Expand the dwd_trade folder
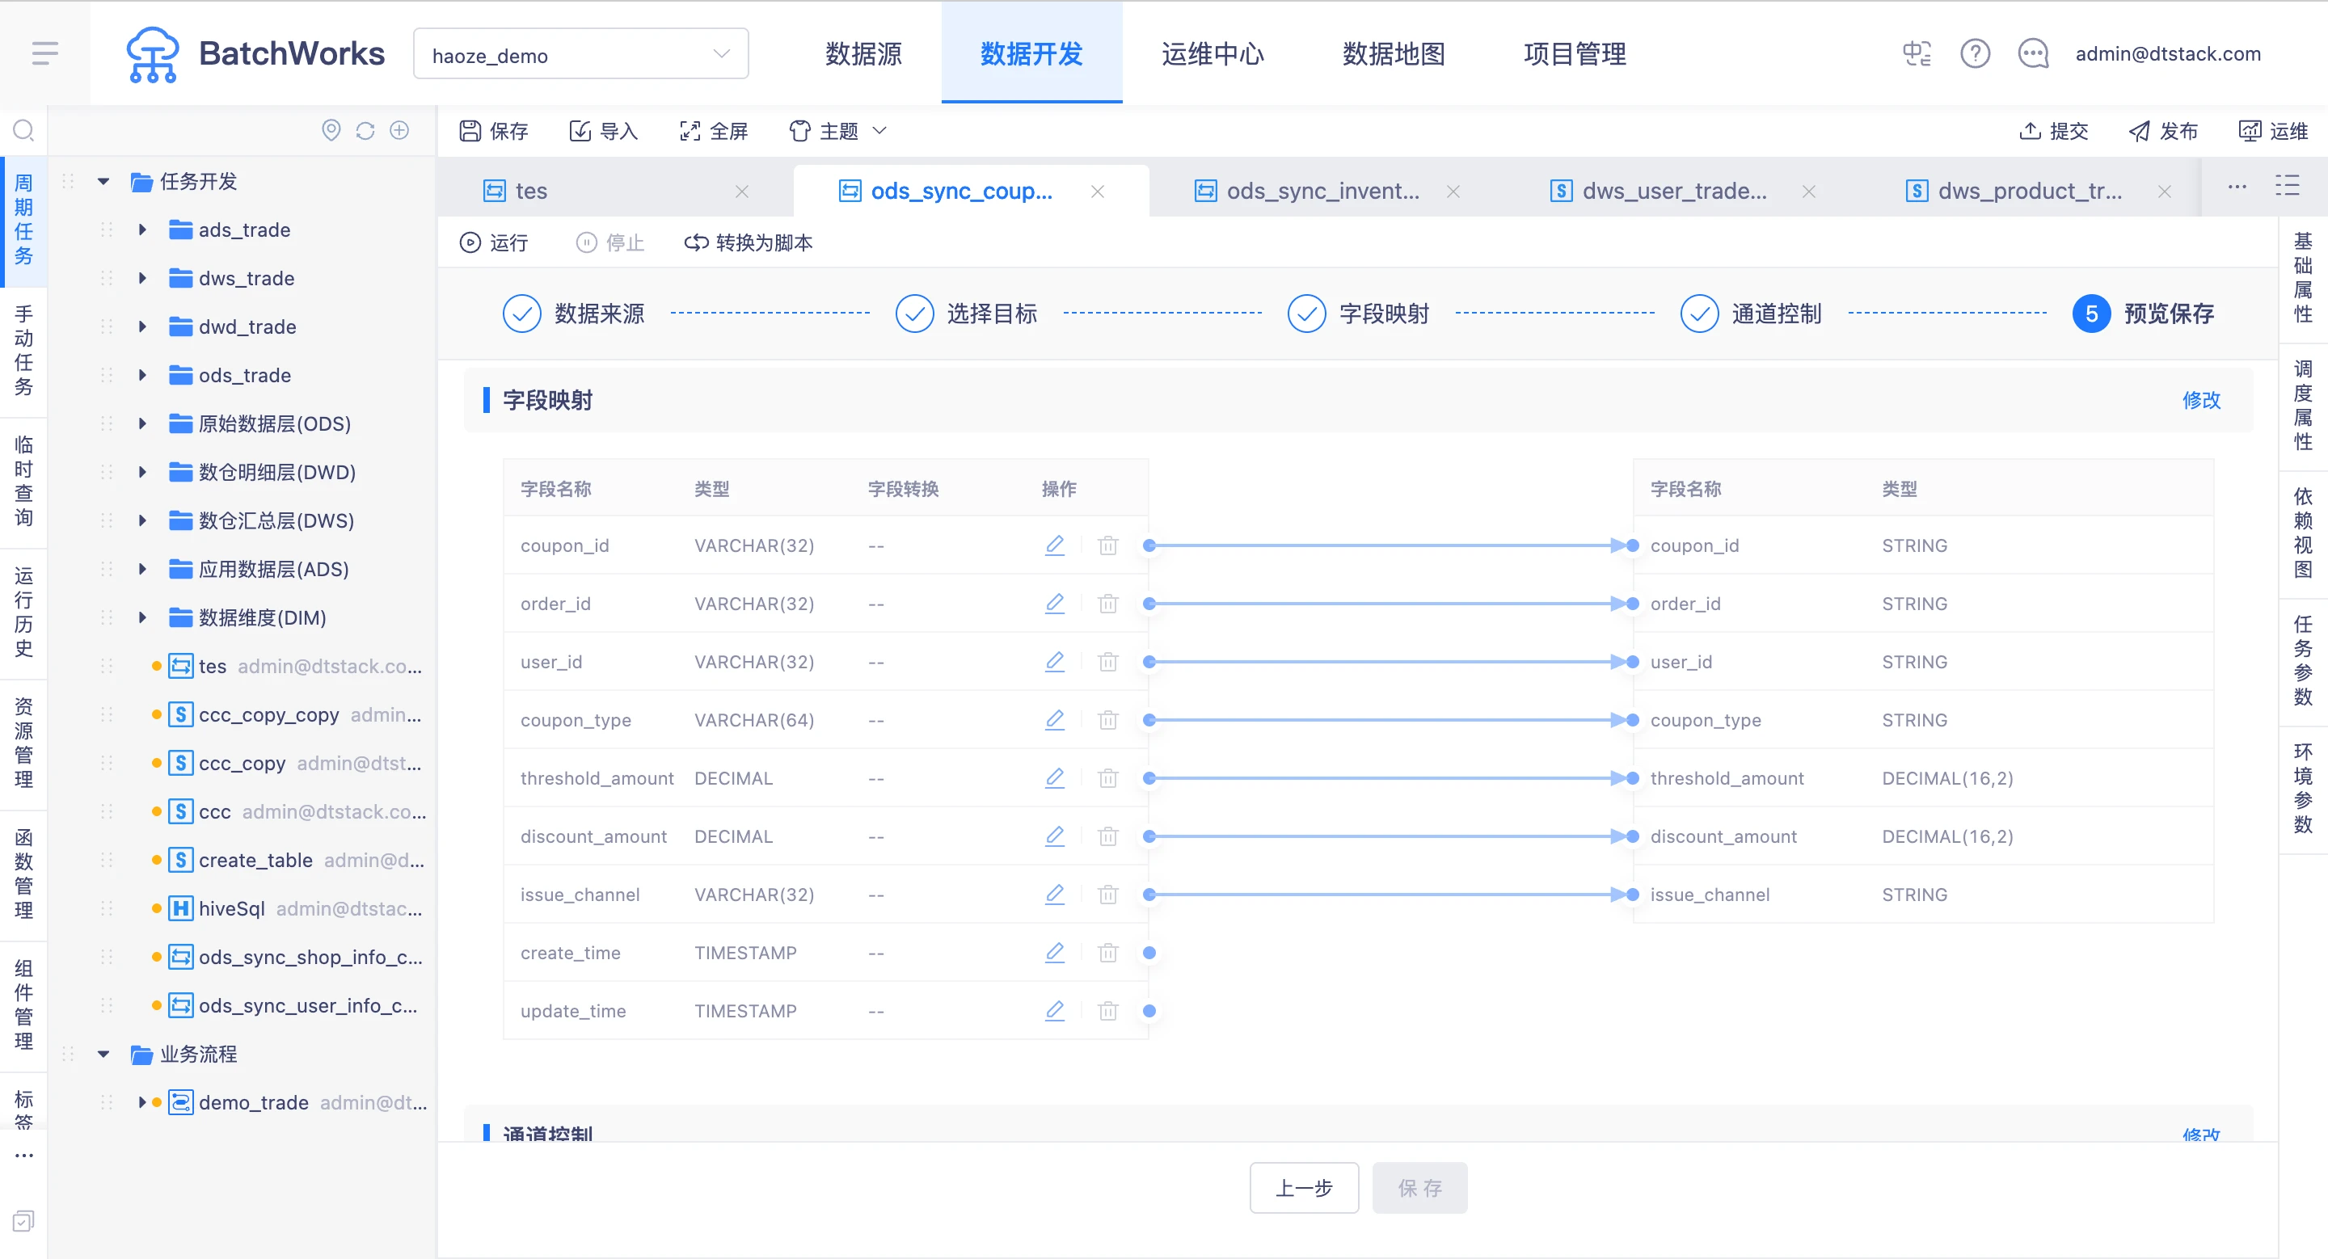The height and width of the screenshot is (1259, 2328). (142, 327)
